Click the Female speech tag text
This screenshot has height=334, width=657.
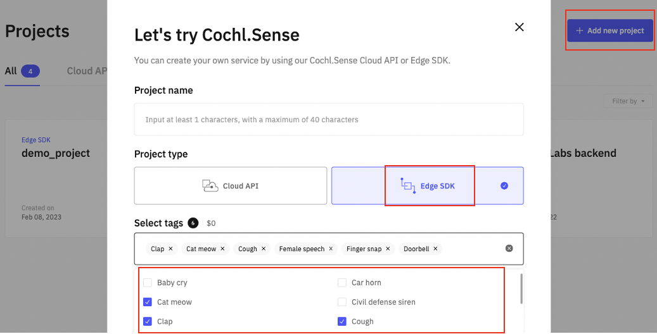(x=302, y=249)
